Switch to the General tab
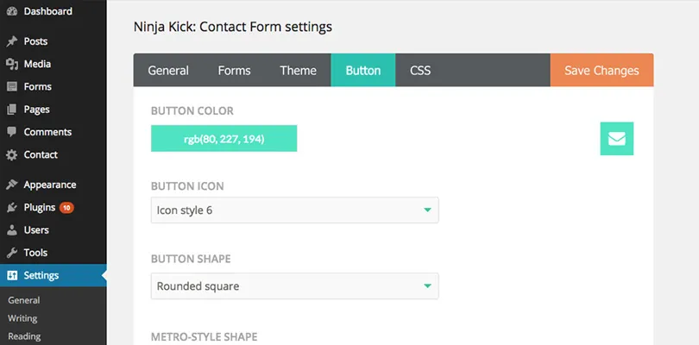Viewport: 699px width, 345px height. tap(168, 71)
